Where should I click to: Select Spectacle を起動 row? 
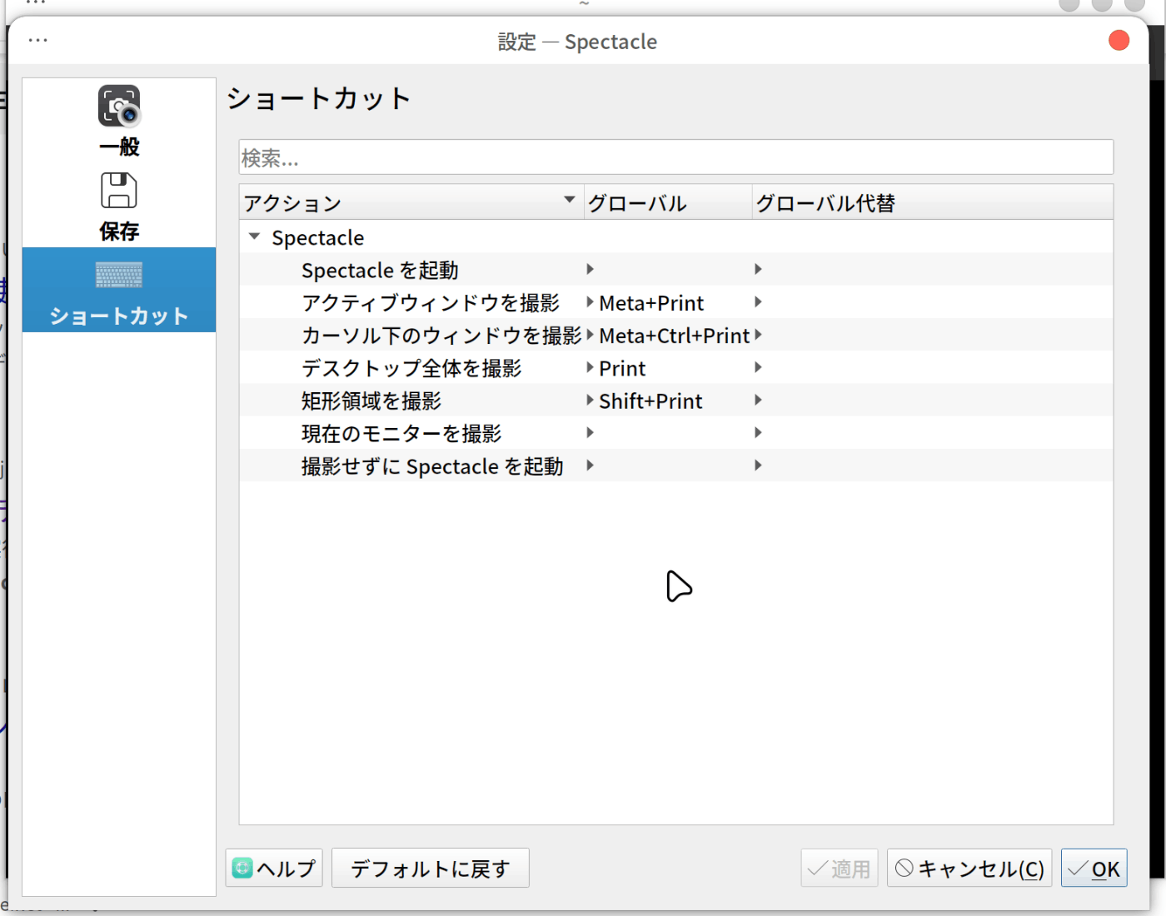tap(675, 270)
